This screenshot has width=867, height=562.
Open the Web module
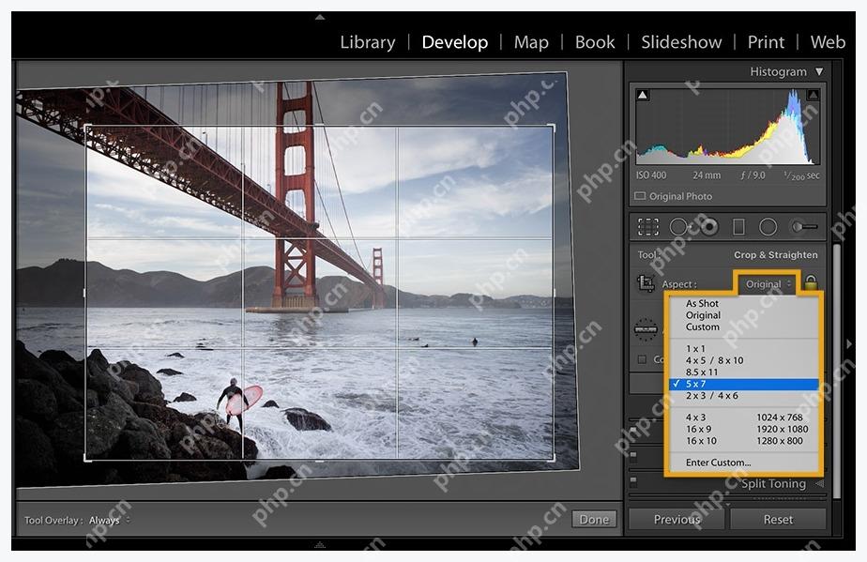point(828,42)
